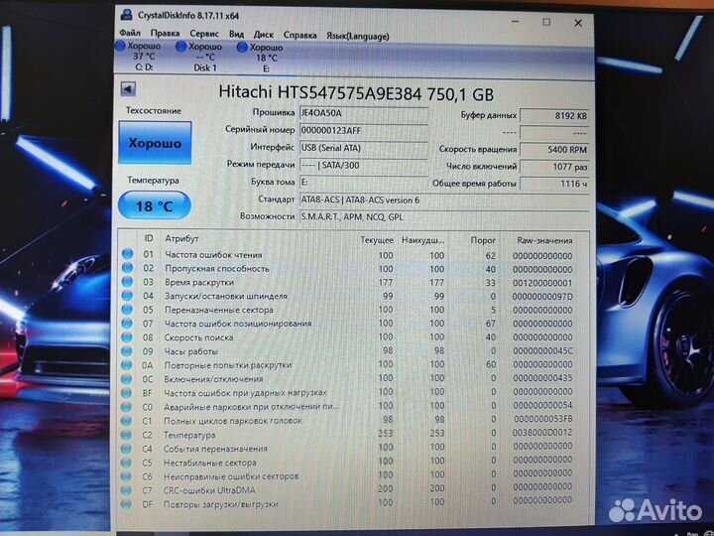This screenshot has height=536, width=714.
Task: Click status icon for Включения/отключения row
Action: pyautogui.click(x=127, y=379)
